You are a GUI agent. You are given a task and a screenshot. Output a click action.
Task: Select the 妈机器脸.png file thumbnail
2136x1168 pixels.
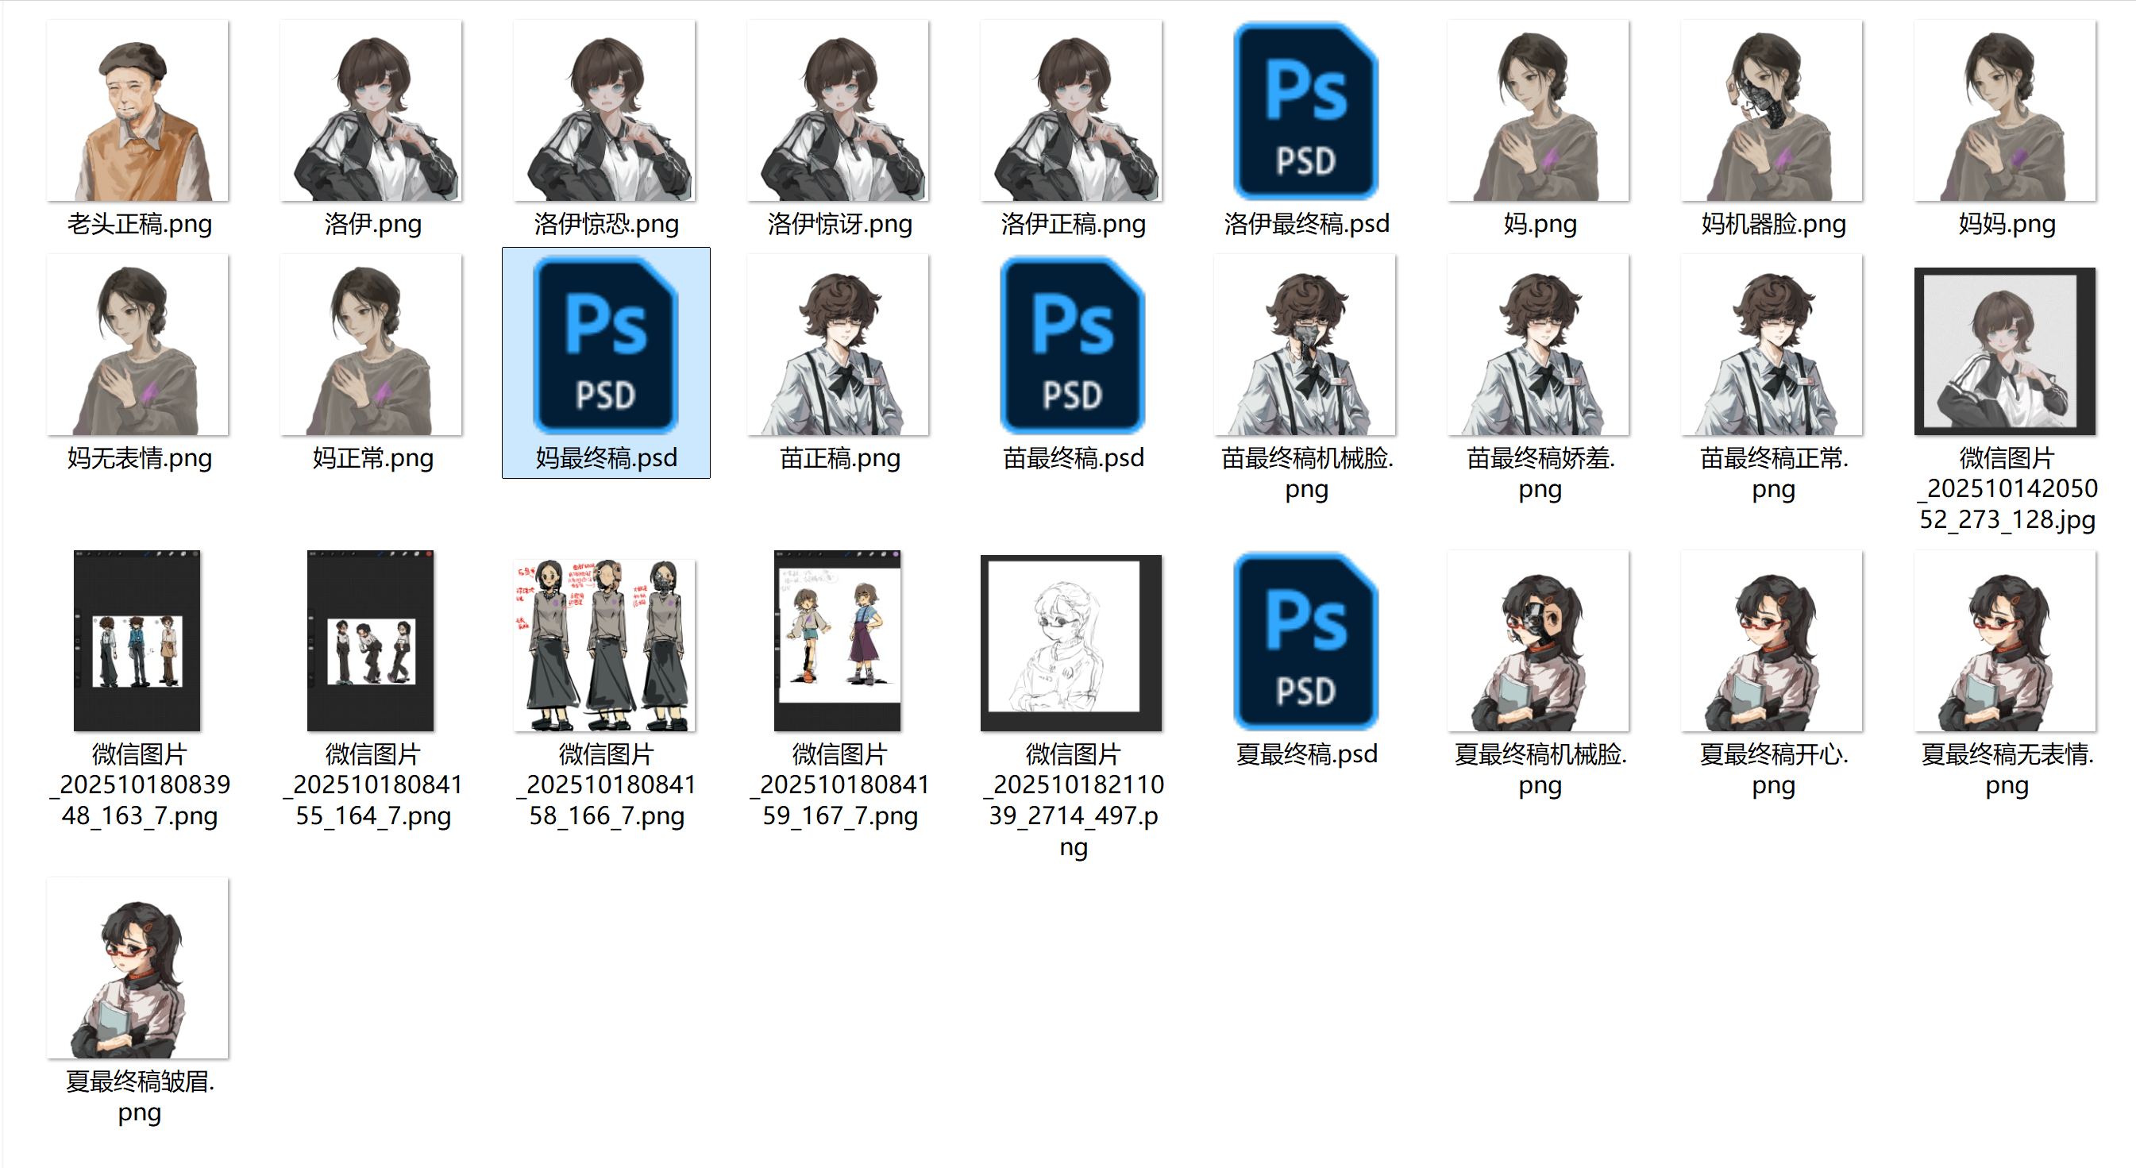(1772, 111)
